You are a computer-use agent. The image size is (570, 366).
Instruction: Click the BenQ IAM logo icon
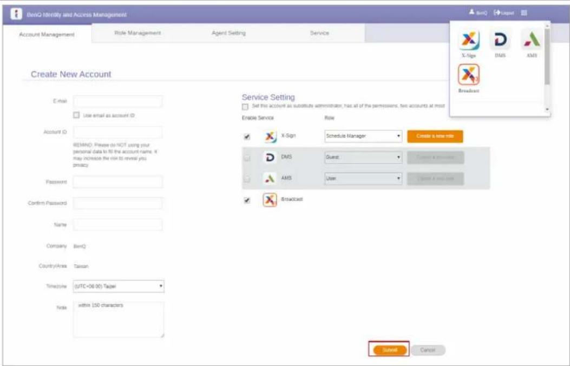coord(16,14)
